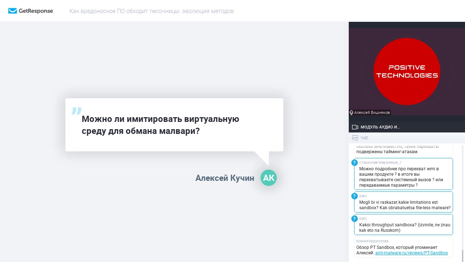Click the question text about виртуальную среду
This screenshot has width=465, height=262.
[x=160, y=125]
